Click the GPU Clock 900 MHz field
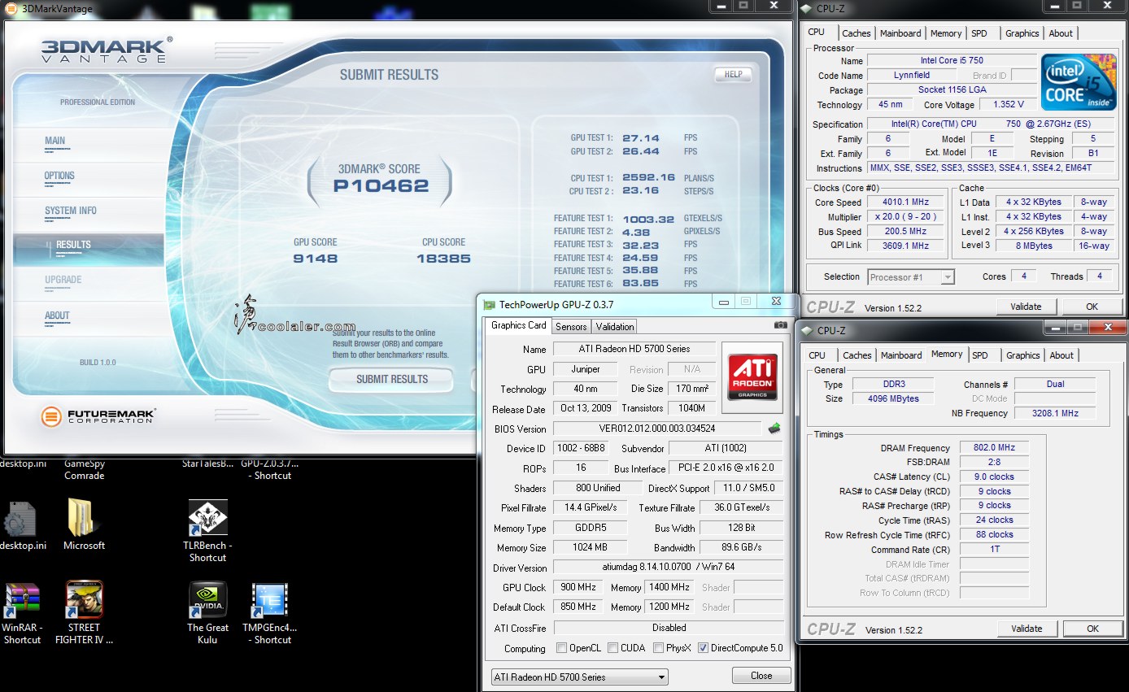The image size is (1129, 692). (580, 587)
